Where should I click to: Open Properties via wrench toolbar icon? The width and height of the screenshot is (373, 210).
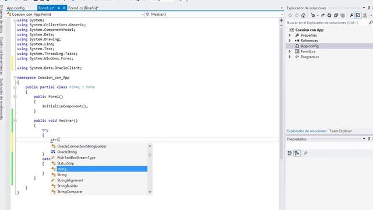click(351, 15)
